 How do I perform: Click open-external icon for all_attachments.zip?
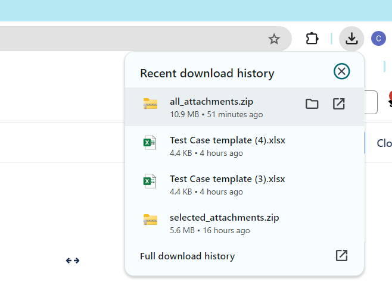point(338,104)
